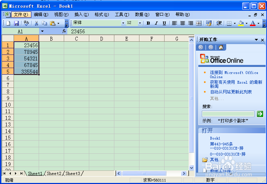Save the workbook with the floppy icon
The height and width of the screenshot is (184, 267).
[16, 23]
